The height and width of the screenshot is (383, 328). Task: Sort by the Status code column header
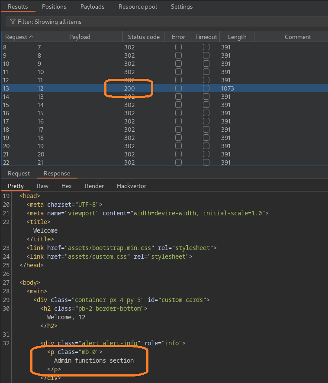pos(144,37)
